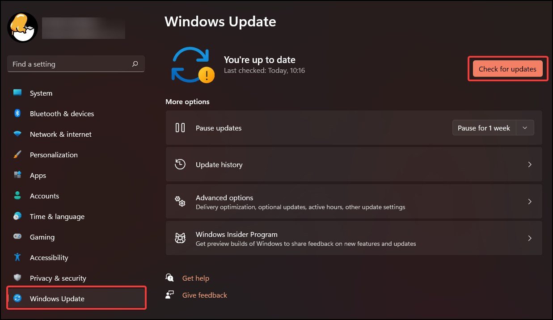Focus the Find a setting search box

coord(76,64)
